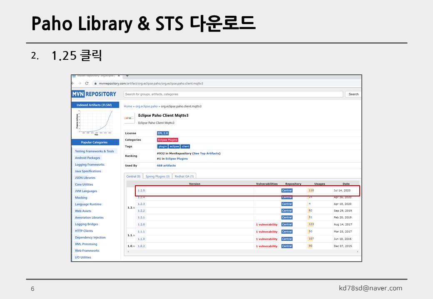Click the Indexed Artifacts growth chart
The height and width of the screenshot is (299, 433).
pyautogui.click(x=95, y=123)
